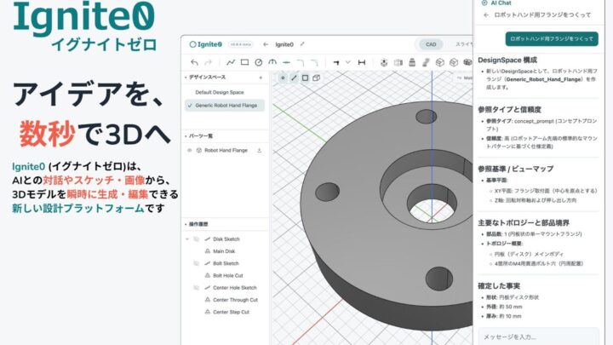Screen dimensions: 613x345
Task: Click back arrow in AI Chat thread
Action: pyautogui.click(x=486, y=14)
